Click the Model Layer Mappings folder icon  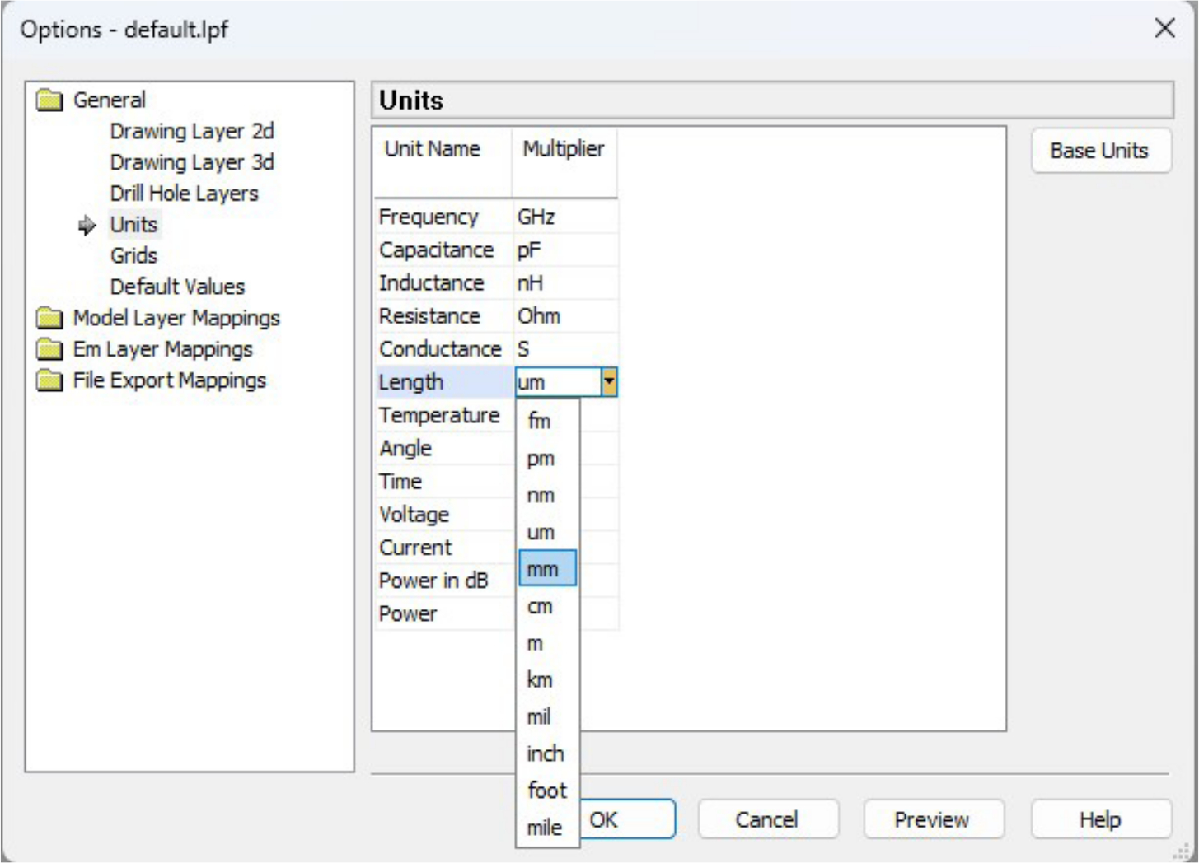[49, 318]
